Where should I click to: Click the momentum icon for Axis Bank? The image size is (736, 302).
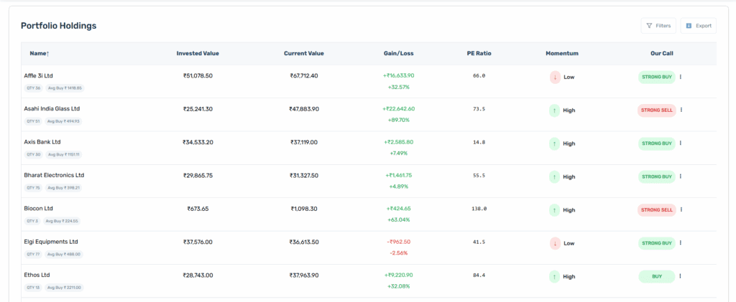(555, 143)
